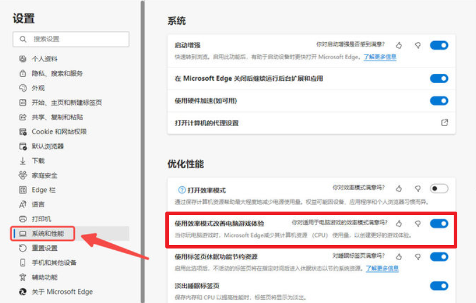Thumbs up for 使用标签页休眠功能节约资源
The width and height of the screenshot is (476, 303).
[399, 257]
